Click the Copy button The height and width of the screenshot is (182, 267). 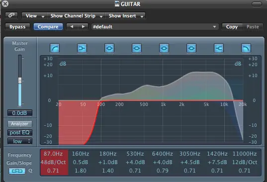[232, 27]
